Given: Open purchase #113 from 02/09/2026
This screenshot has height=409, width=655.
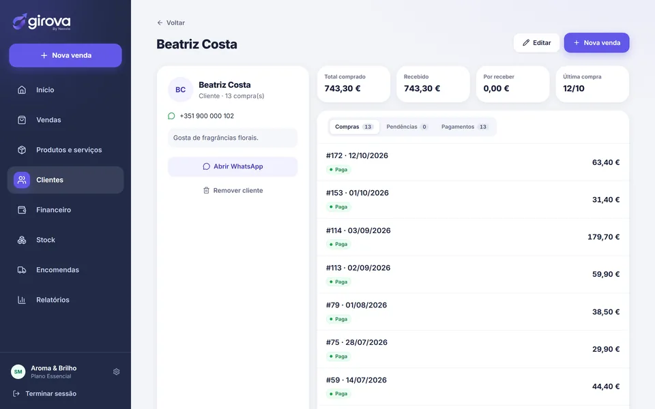Looking at the screenshot, I should pos(473,274).
